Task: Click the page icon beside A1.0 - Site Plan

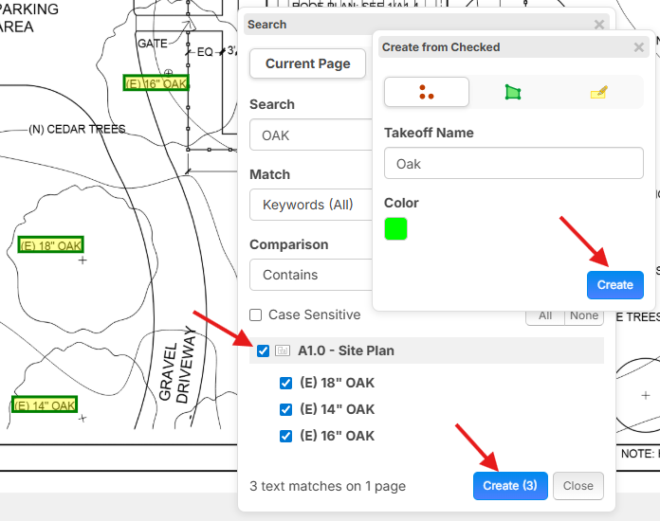Action: [283, 350]
